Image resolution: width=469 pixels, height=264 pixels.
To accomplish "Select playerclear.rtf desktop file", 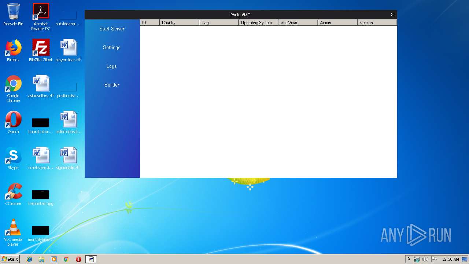I will click(x=68, y=51).
